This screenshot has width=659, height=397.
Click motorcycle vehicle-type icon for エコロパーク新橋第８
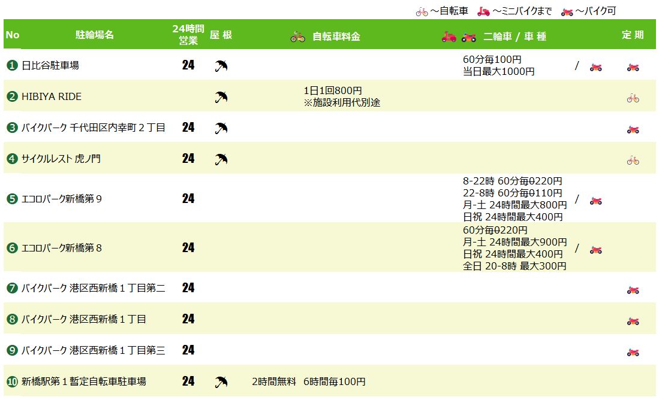click(x=595, y=250)
